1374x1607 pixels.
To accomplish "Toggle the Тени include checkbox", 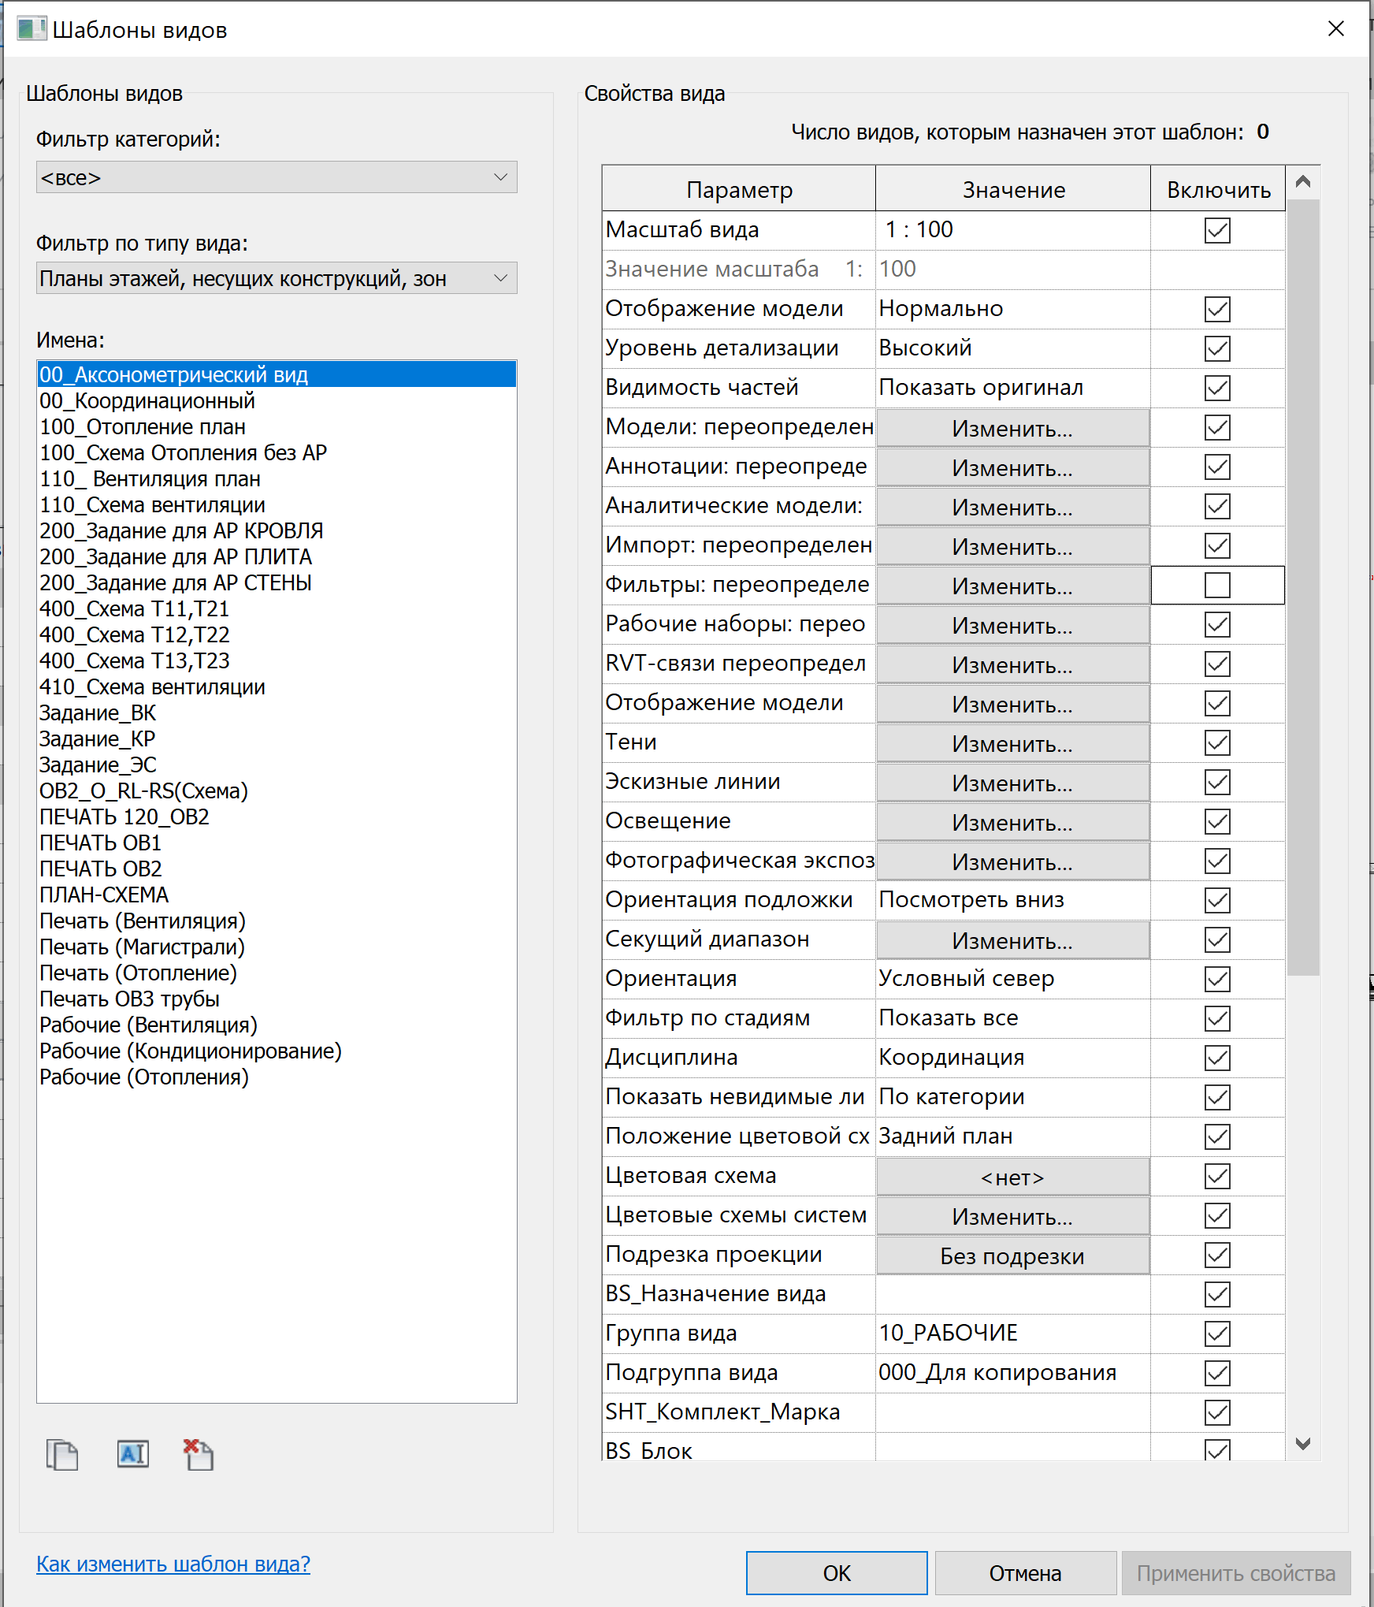I will [x=1217, y=742].
